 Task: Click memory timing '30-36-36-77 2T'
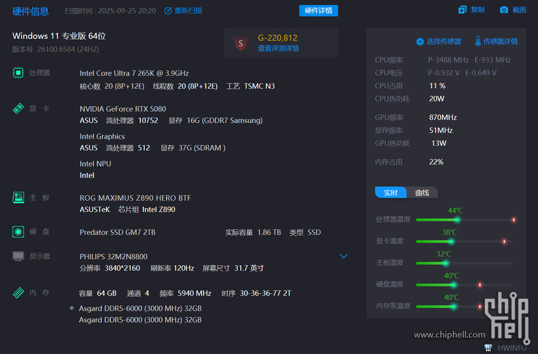(266, 293)
